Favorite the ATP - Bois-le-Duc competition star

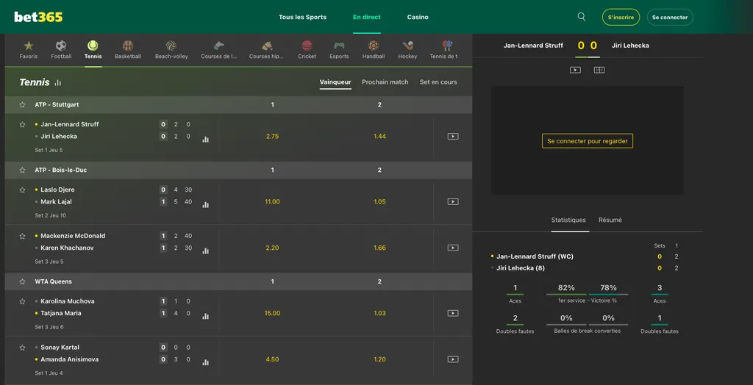(x=22, y=170)
